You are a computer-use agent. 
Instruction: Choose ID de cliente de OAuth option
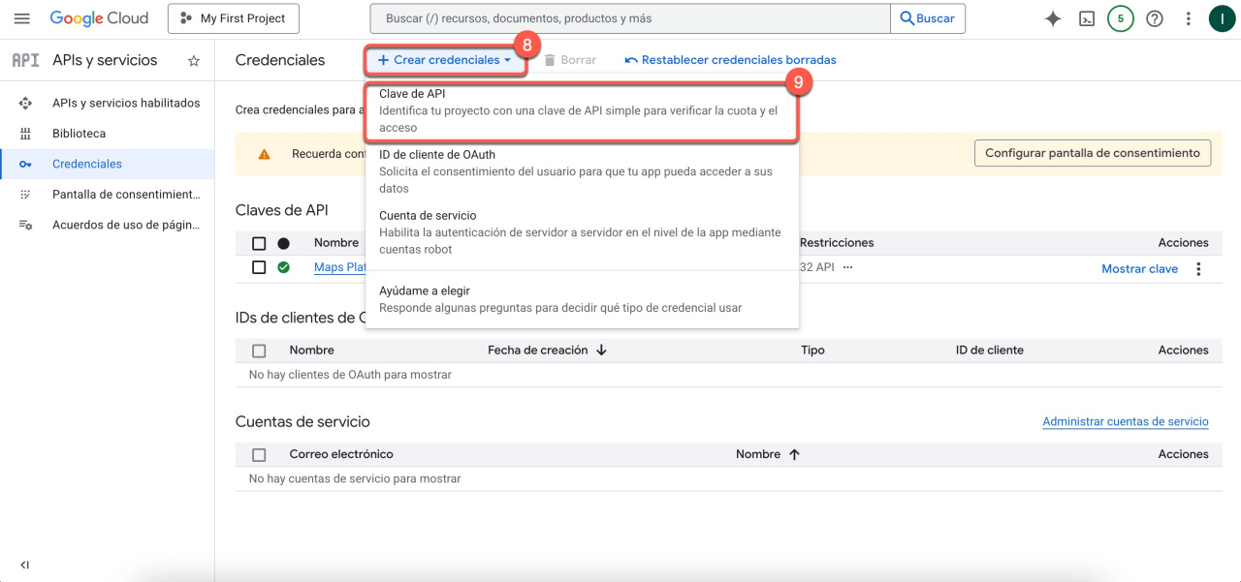pos(582,170)
